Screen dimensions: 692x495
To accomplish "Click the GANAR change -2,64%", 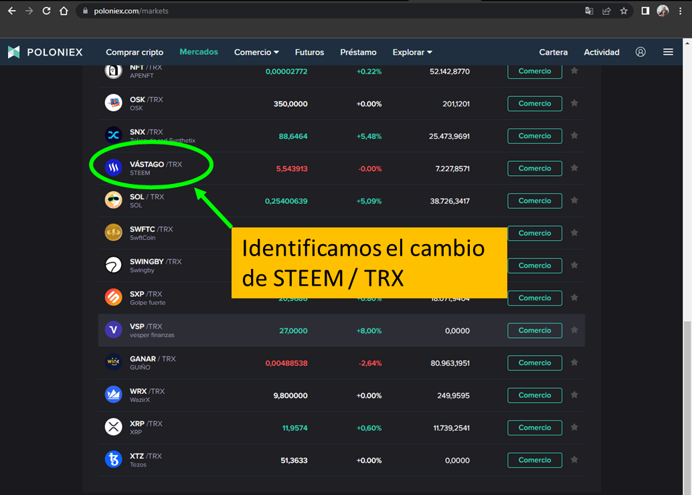I will click(370, 363).
